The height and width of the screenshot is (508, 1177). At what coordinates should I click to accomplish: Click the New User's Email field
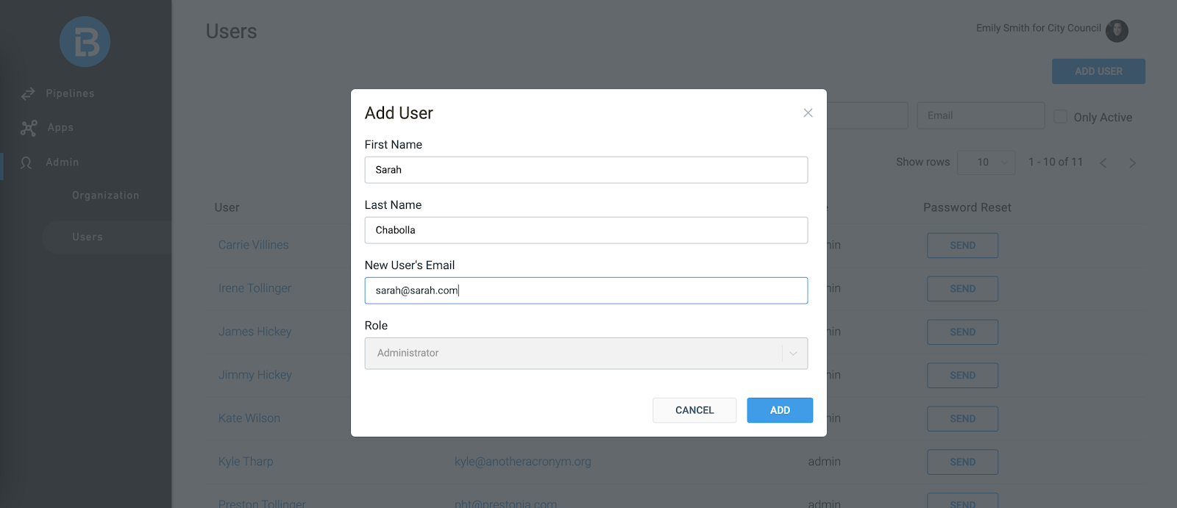pyautogui.click(x=586, y=290)
